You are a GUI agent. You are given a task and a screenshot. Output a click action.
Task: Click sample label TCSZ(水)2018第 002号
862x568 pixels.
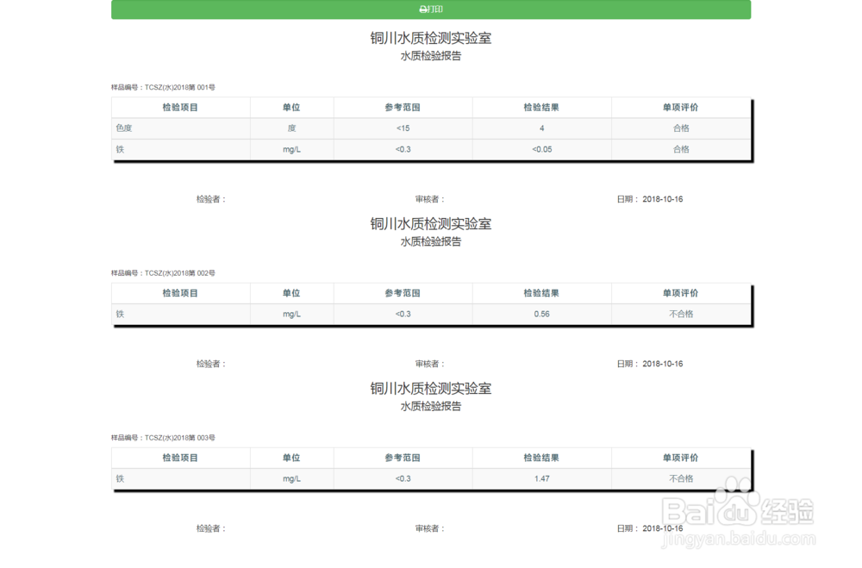pyautogui.click(x=162, y=272)
